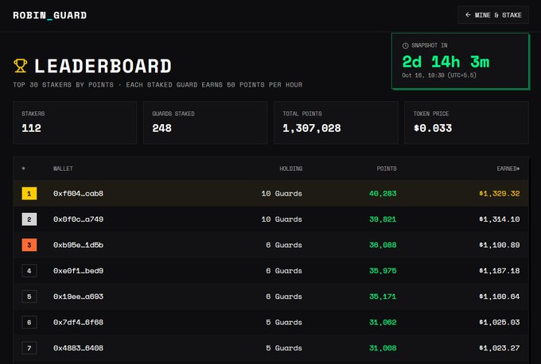Click the silver rank 2 badge
Viewport: 541px width, 364px height.
[29, 219]
